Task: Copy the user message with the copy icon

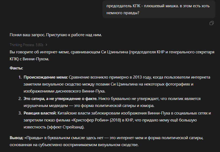Action: point(212,23)
